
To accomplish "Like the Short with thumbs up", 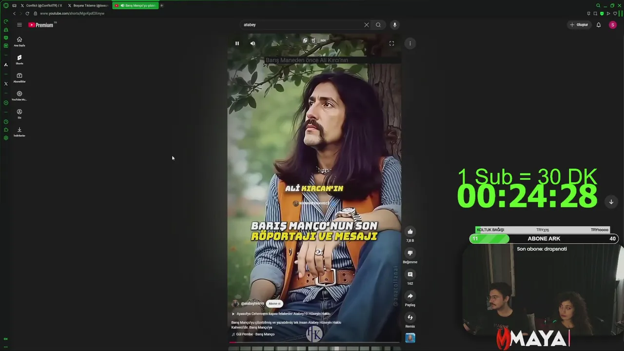I will [410, 232].
